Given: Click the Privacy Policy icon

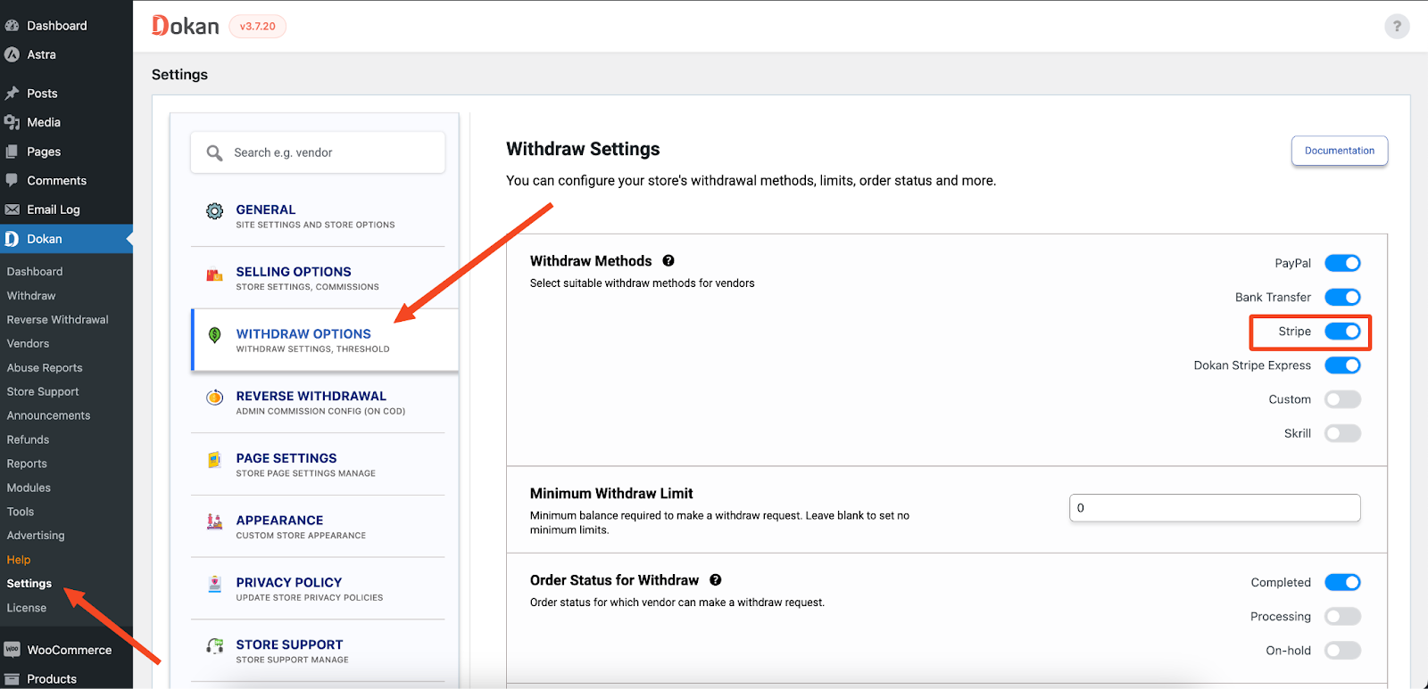Looking at the screenshot, I should tap(214, 584).
